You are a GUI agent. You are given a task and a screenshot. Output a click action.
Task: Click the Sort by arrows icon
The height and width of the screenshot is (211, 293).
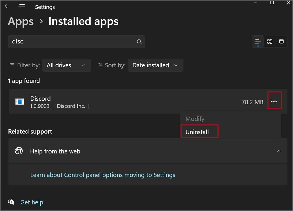[x=100, y=65]
